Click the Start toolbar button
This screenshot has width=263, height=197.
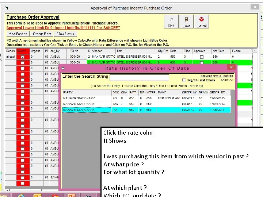click(x=171, y=22)
